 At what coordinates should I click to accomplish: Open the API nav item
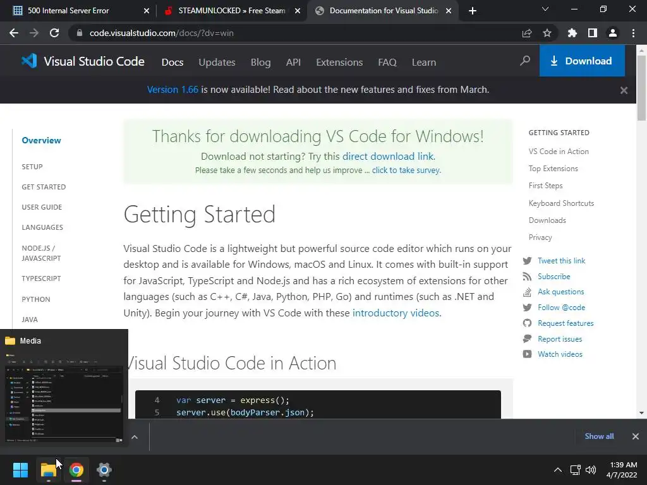pos(293,63)
